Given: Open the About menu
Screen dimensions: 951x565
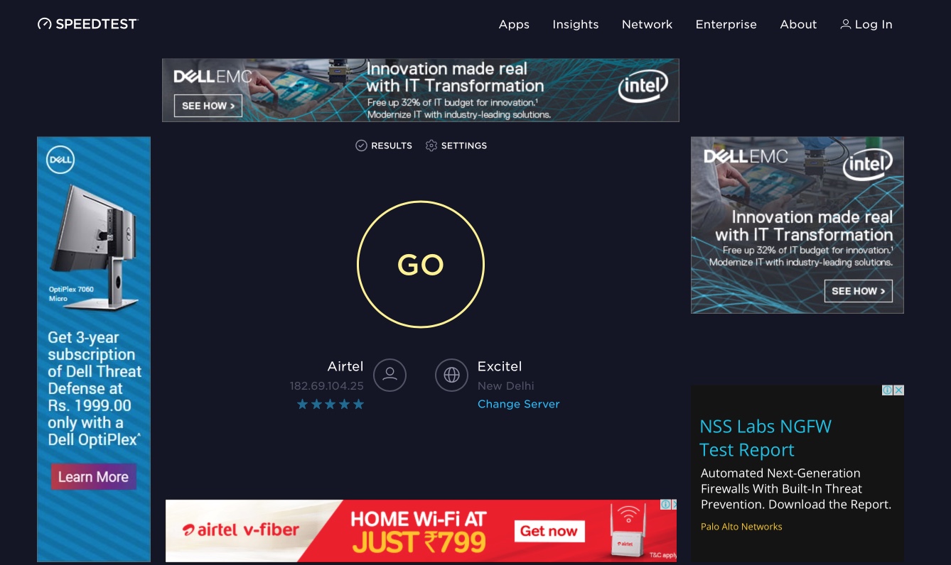Looking at the screenshot, I should point(798,24).
